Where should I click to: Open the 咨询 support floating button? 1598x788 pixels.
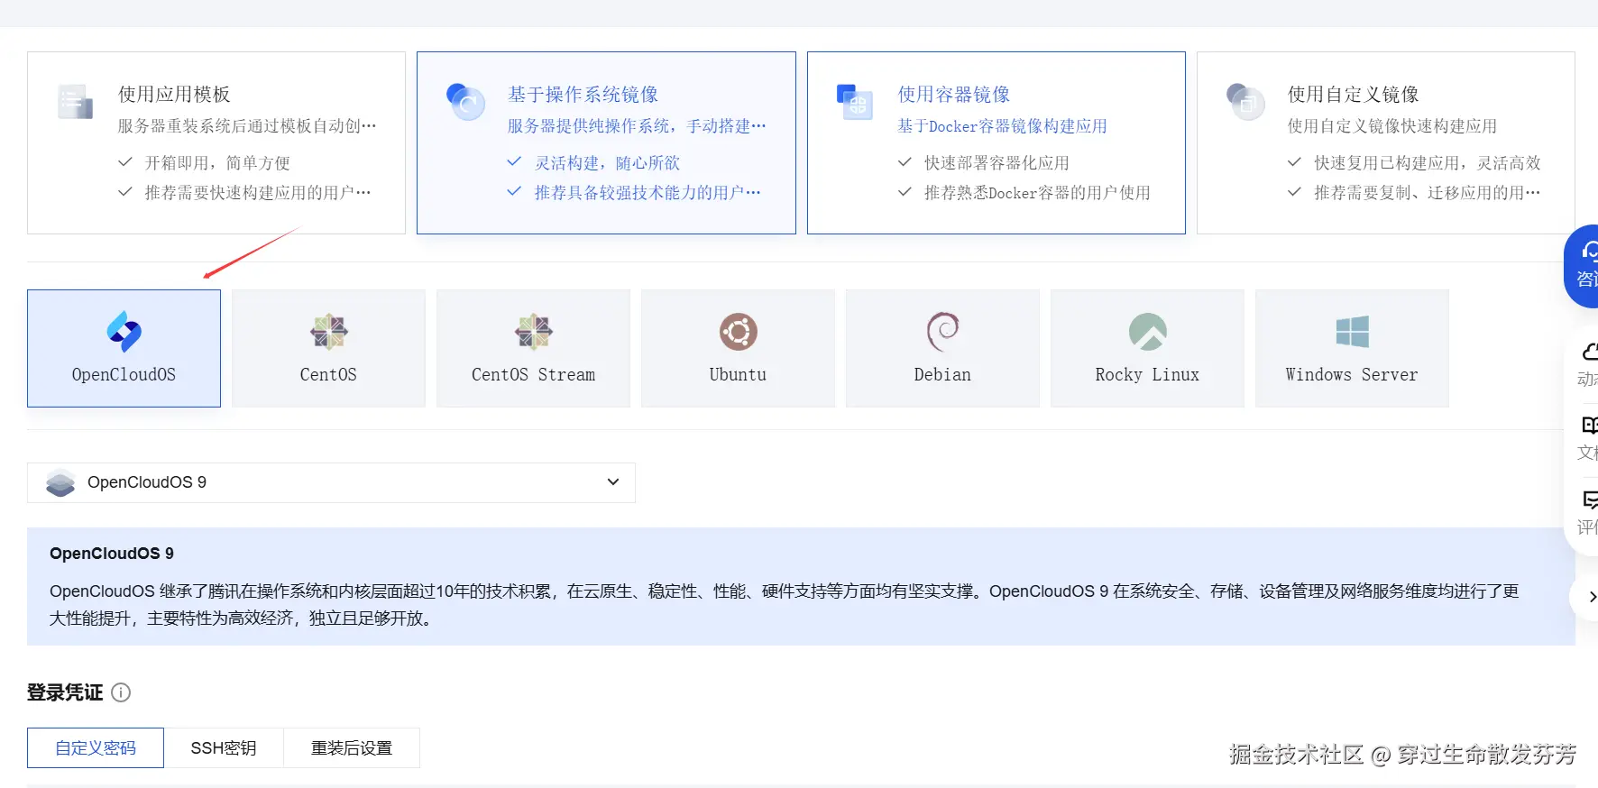pos(1582,266)
